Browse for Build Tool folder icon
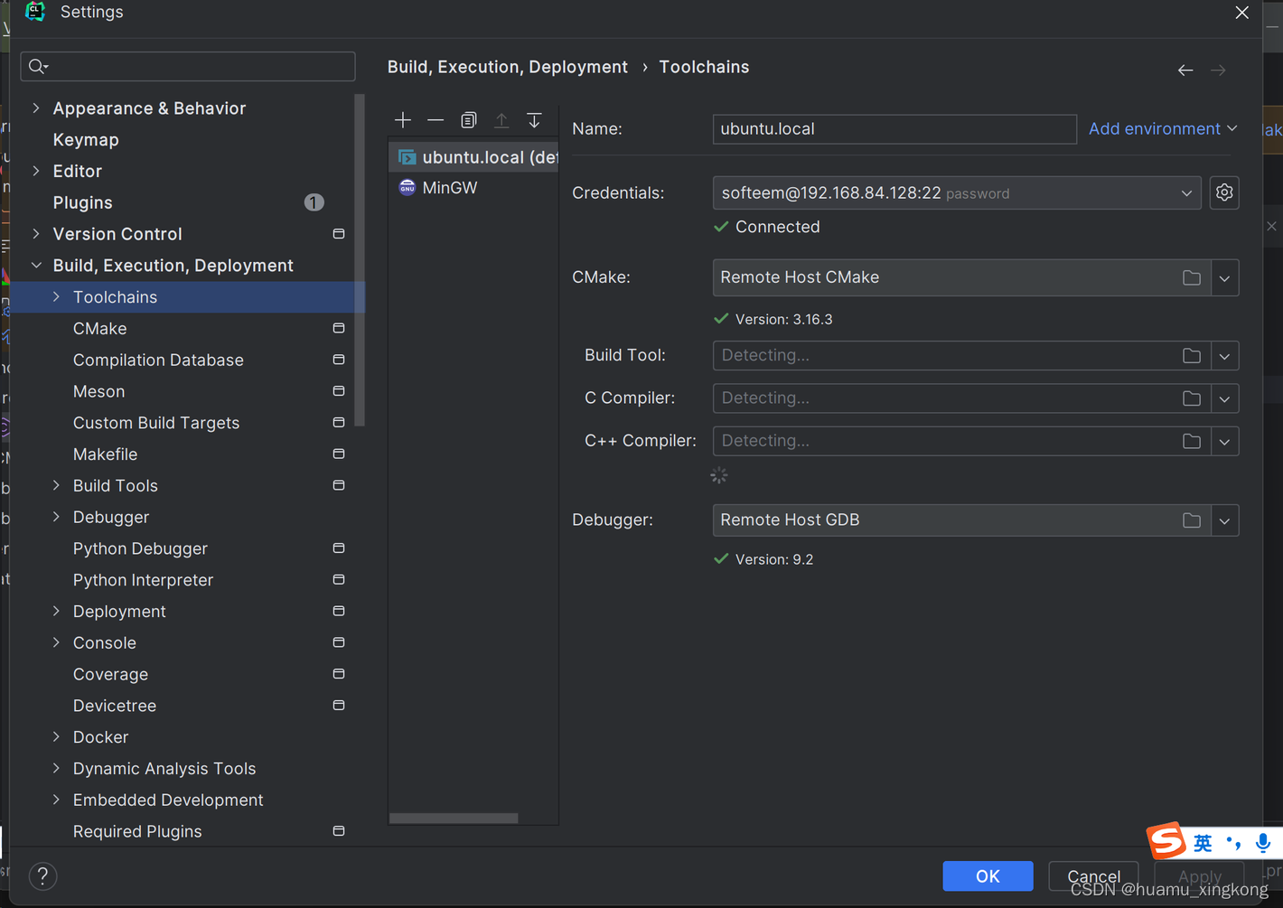Screen dimensions: 1283x908 1192,356
